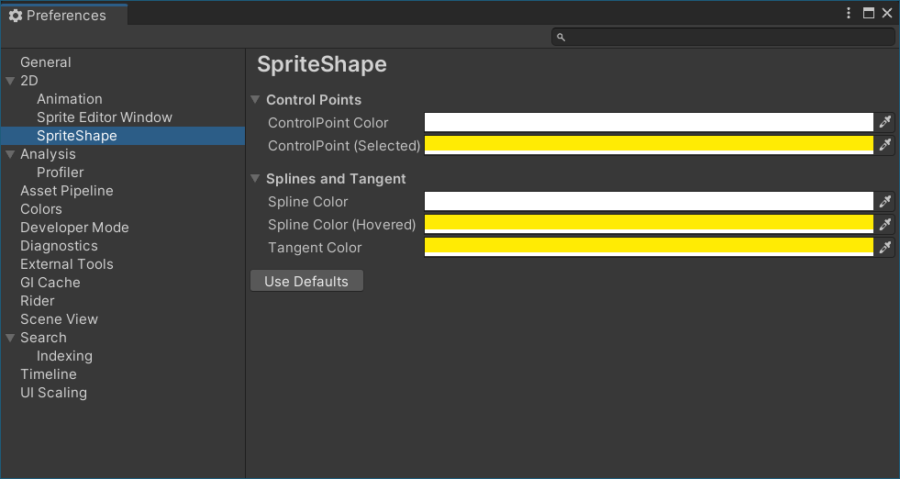Maximize the Preferences window
900x479 pixels.
869,13
